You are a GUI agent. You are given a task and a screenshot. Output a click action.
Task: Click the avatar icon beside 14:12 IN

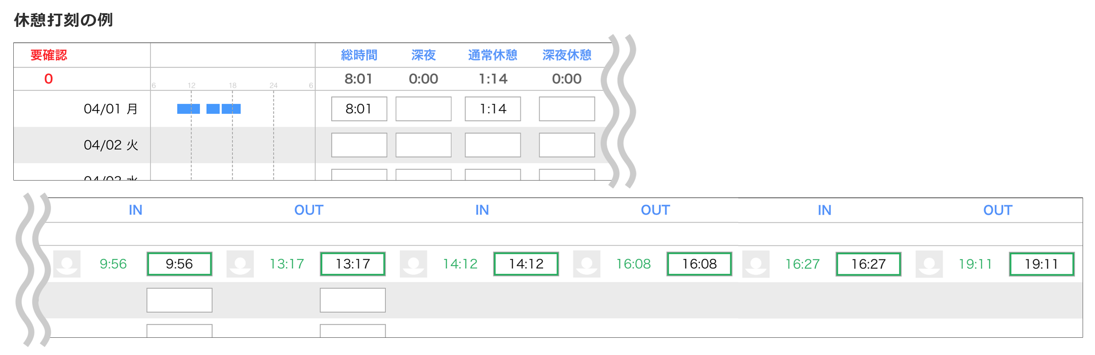click(x=413, y=264)
